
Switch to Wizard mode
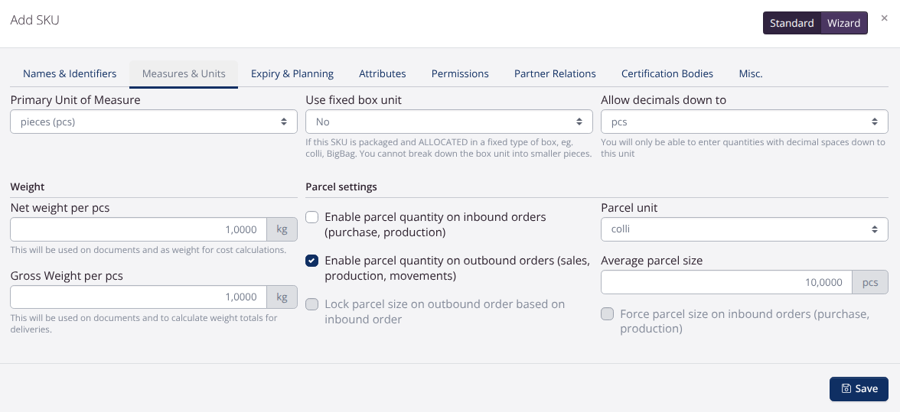click(x=843, y=23)
